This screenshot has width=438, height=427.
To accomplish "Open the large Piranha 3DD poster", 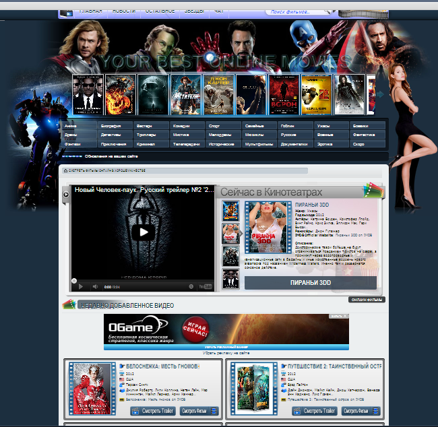I will (268, 228).
